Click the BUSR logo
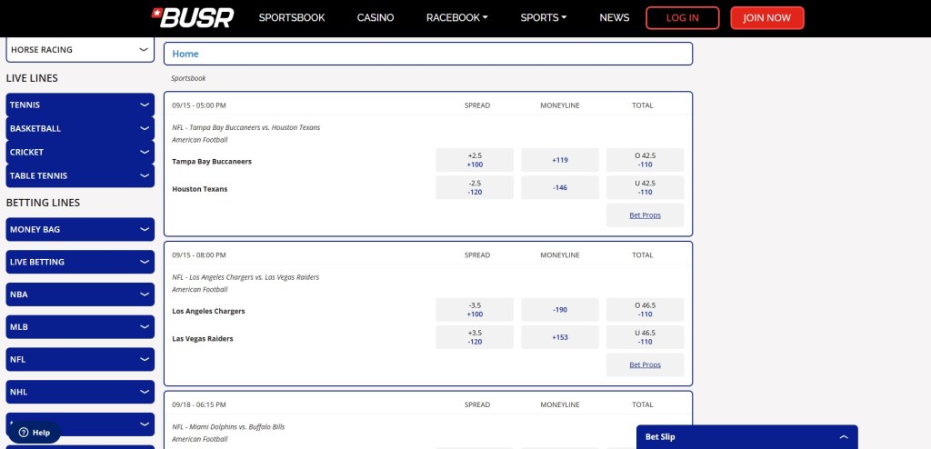This screenshot has height=449, width=931. 192,17
